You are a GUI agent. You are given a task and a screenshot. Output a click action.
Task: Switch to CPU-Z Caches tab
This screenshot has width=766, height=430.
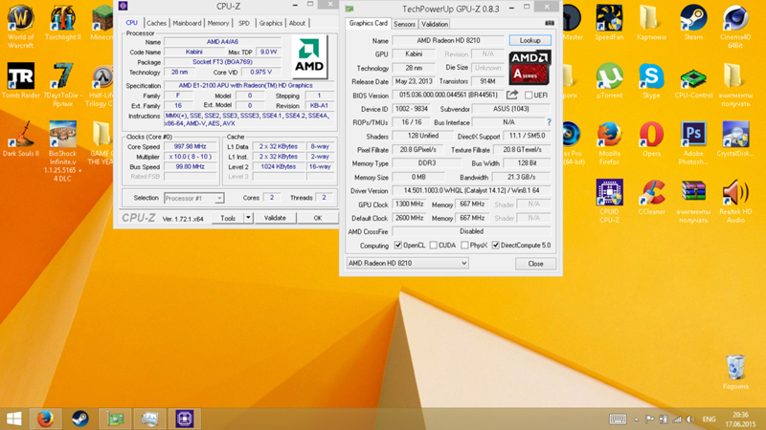(x=156, y=23)
